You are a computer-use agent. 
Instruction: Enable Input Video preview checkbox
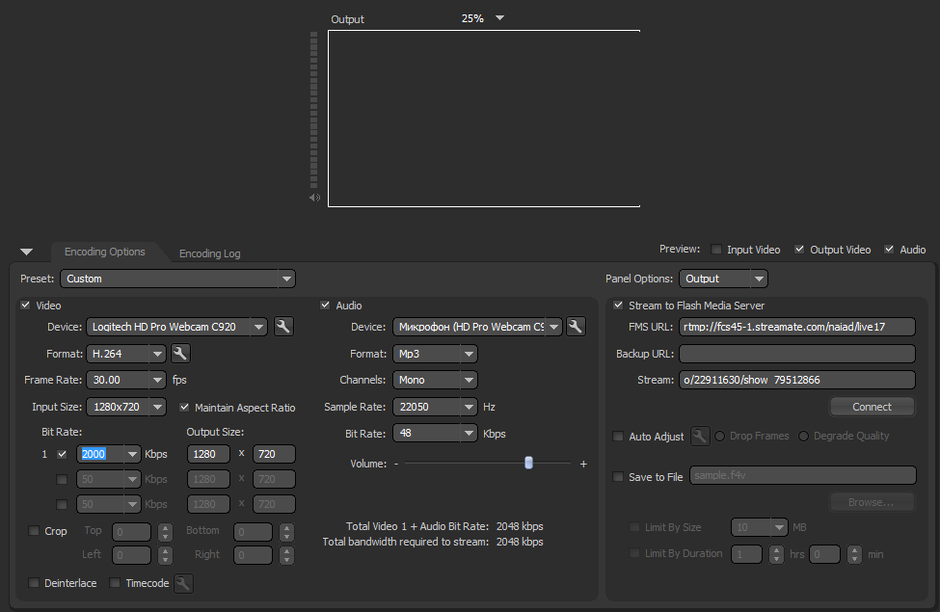coord(716,250)
